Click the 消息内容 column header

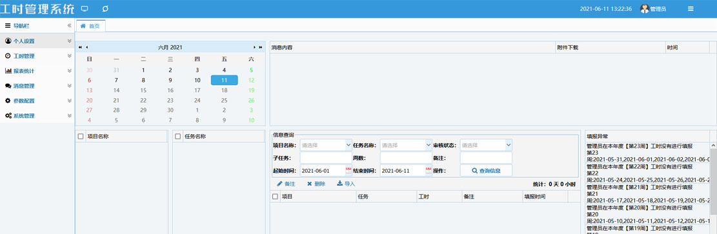(412, 47)
